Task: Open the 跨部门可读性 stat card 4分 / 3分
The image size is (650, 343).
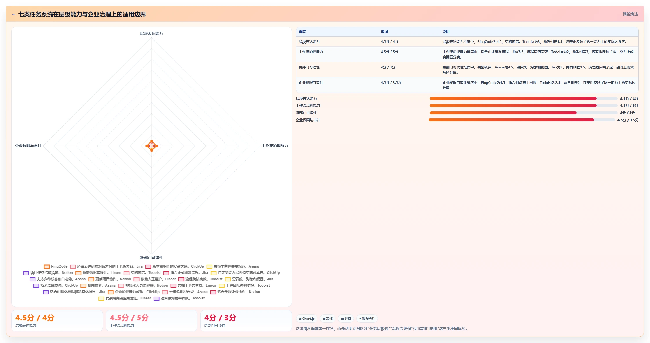Action: click(246, 321)
